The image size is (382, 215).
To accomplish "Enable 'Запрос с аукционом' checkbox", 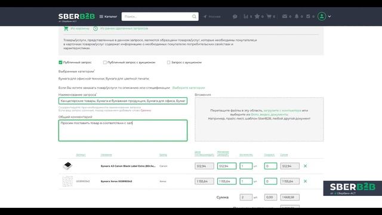I will pyautogui.click(x=168, y=62).
